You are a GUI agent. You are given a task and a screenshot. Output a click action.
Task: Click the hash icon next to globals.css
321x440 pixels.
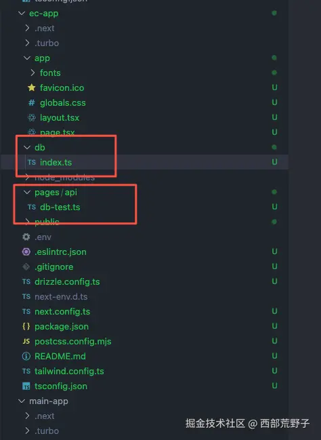tap(32, 102)
